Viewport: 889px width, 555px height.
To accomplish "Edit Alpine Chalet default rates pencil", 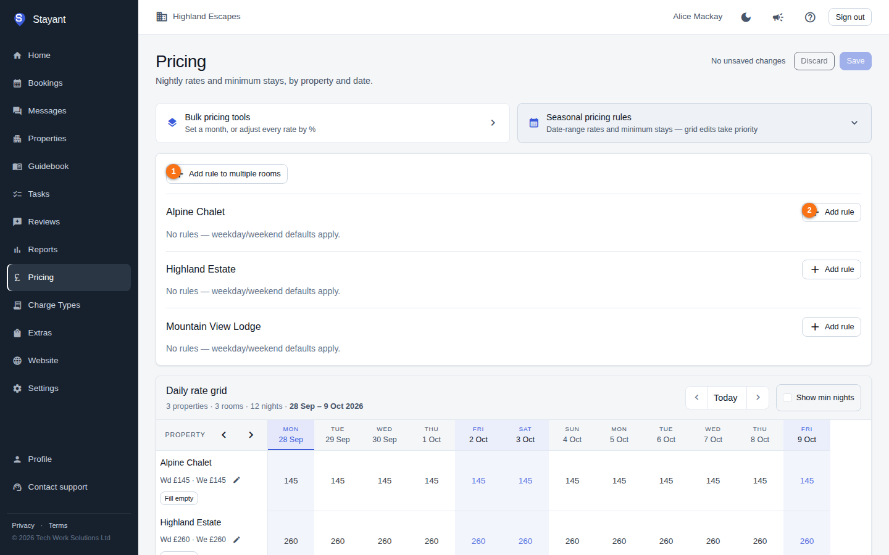I will coord(236,480).
